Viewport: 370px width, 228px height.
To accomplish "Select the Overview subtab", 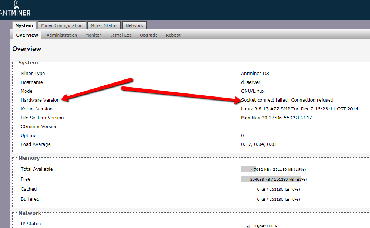I will click(x=27, y=35).
